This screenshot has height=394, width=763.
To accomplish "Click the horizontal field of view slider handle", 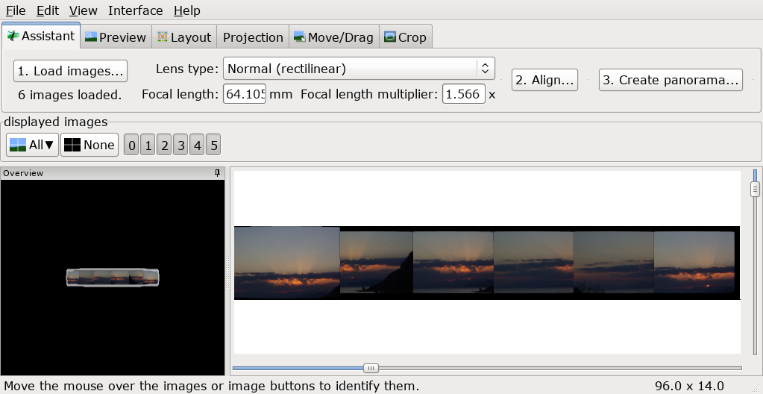I will pyautogui.click(x=371, y=368).
